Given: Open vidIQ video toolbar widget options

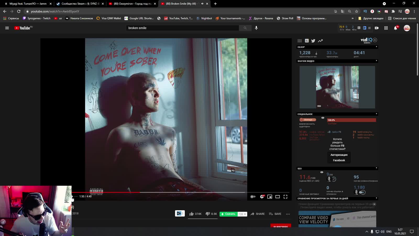Looking at the screenshot, I should coord(183,213).
